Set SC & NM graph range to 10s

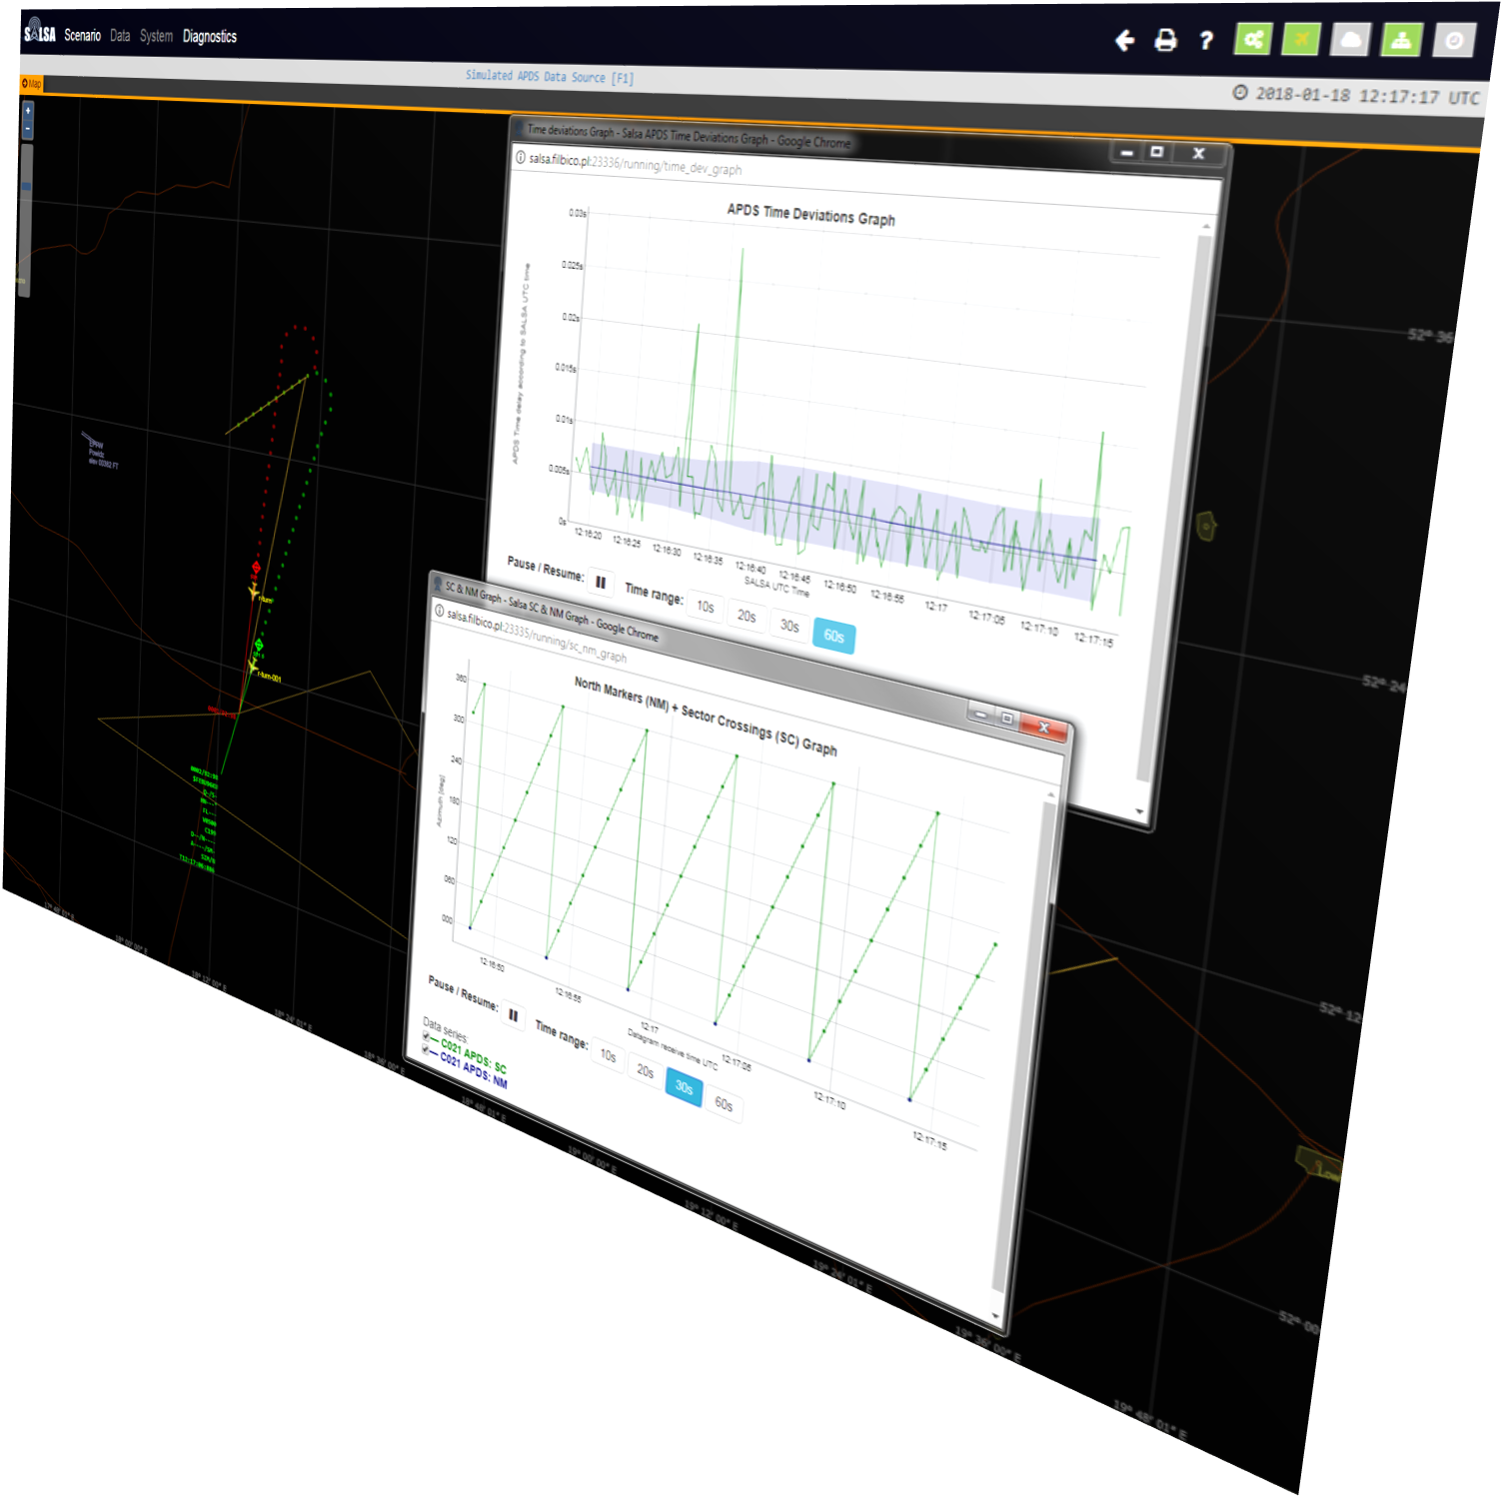(608, 1055)
